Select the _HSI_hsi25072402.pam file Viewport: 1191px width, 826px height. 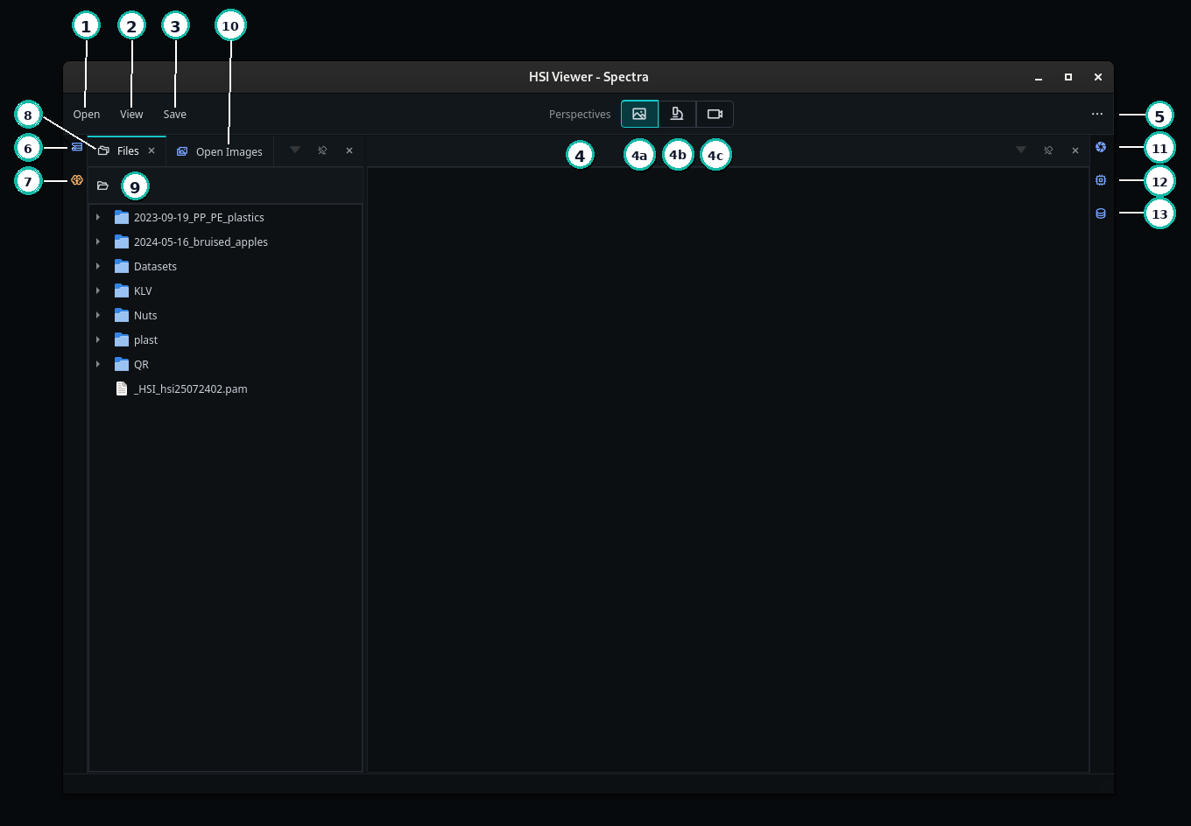click(190, 388)
